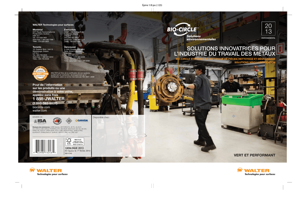The height and width of the screenshot is (198, 305).
Task: Select the 'NETTOYAGE ET DÉGRAISSAGE' text
Action: 257,59
